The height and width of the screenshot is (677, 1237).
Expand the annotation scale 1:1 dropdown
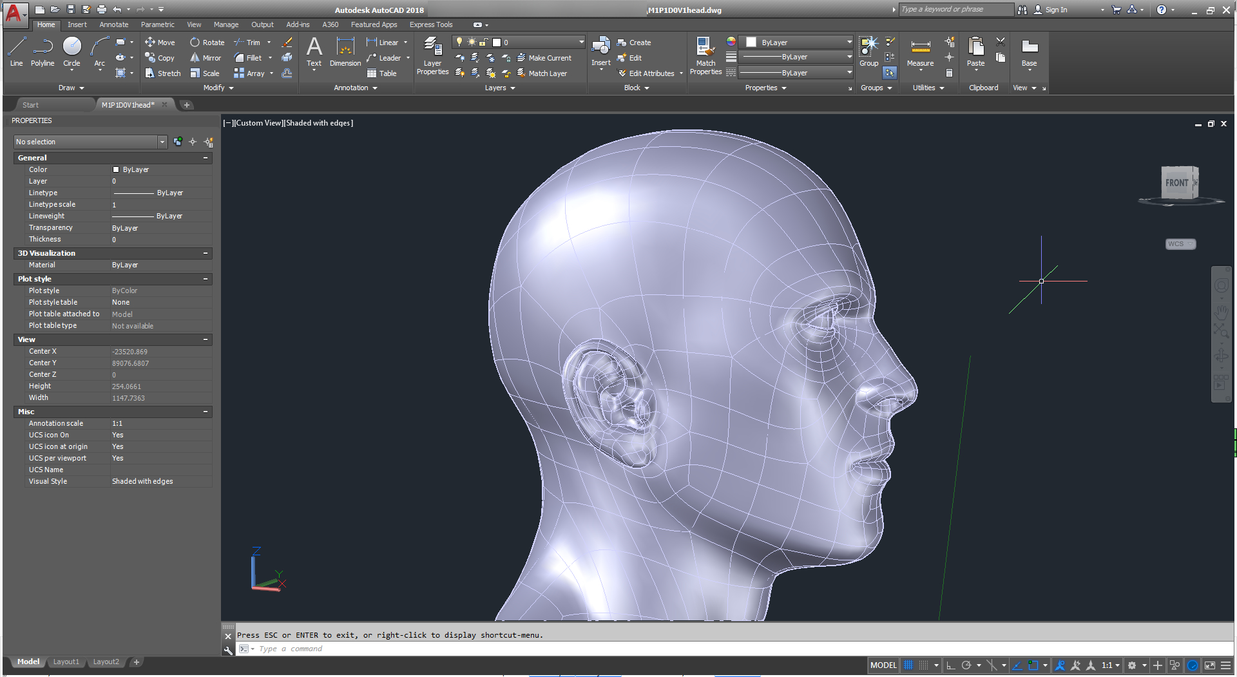[x=1117, y=665]
